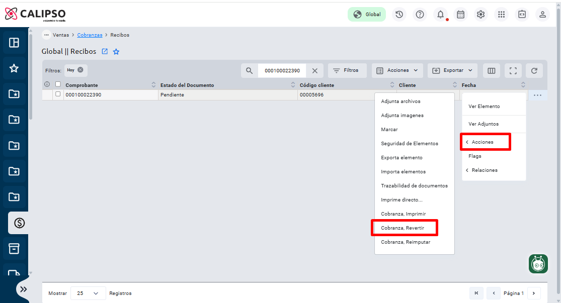Screen dimensions: 561x303
Task: Choose Importa elementos
Action: click(414, 171)
